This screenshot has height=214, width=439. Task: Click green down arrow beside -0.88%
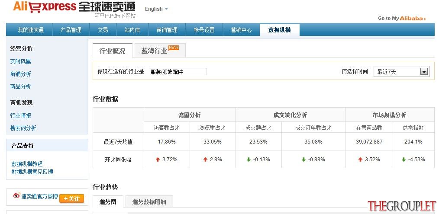click(x=303, y=160)
